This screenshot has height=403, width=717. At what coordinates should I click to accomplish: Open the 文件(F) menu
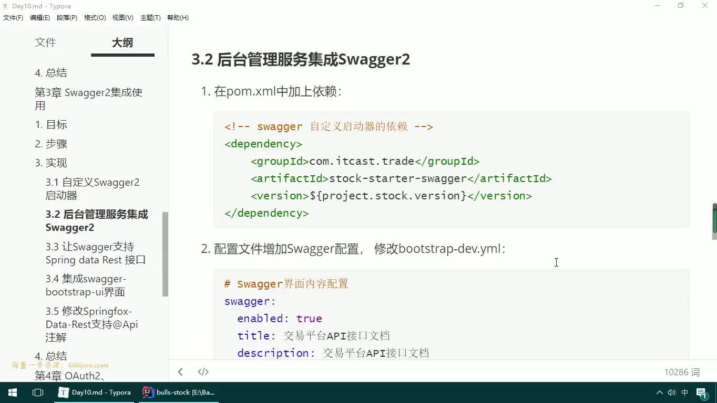pyautogui.click(x=13, y=18)
